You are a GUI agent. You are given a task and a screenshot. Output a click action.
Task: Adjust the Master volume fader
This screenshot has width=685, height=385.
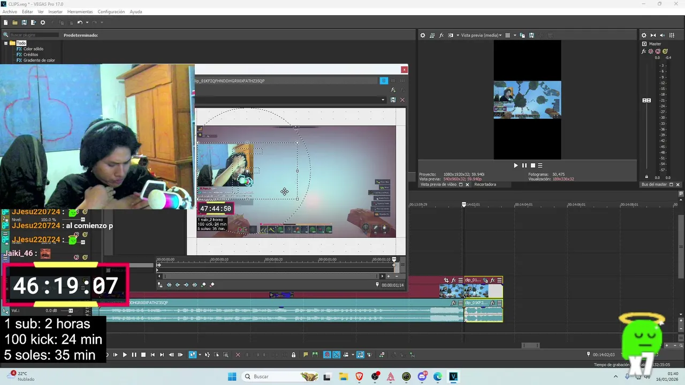[x=646, y=101]
